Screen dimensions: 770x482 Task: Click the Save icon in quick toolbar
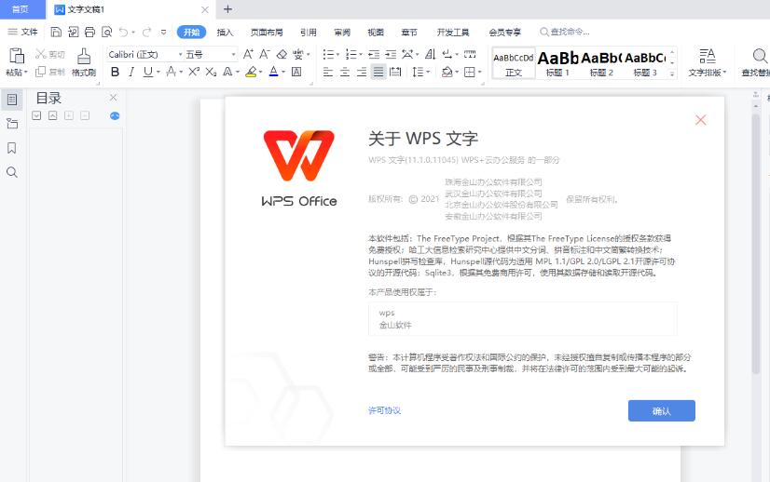click(57, 32)
